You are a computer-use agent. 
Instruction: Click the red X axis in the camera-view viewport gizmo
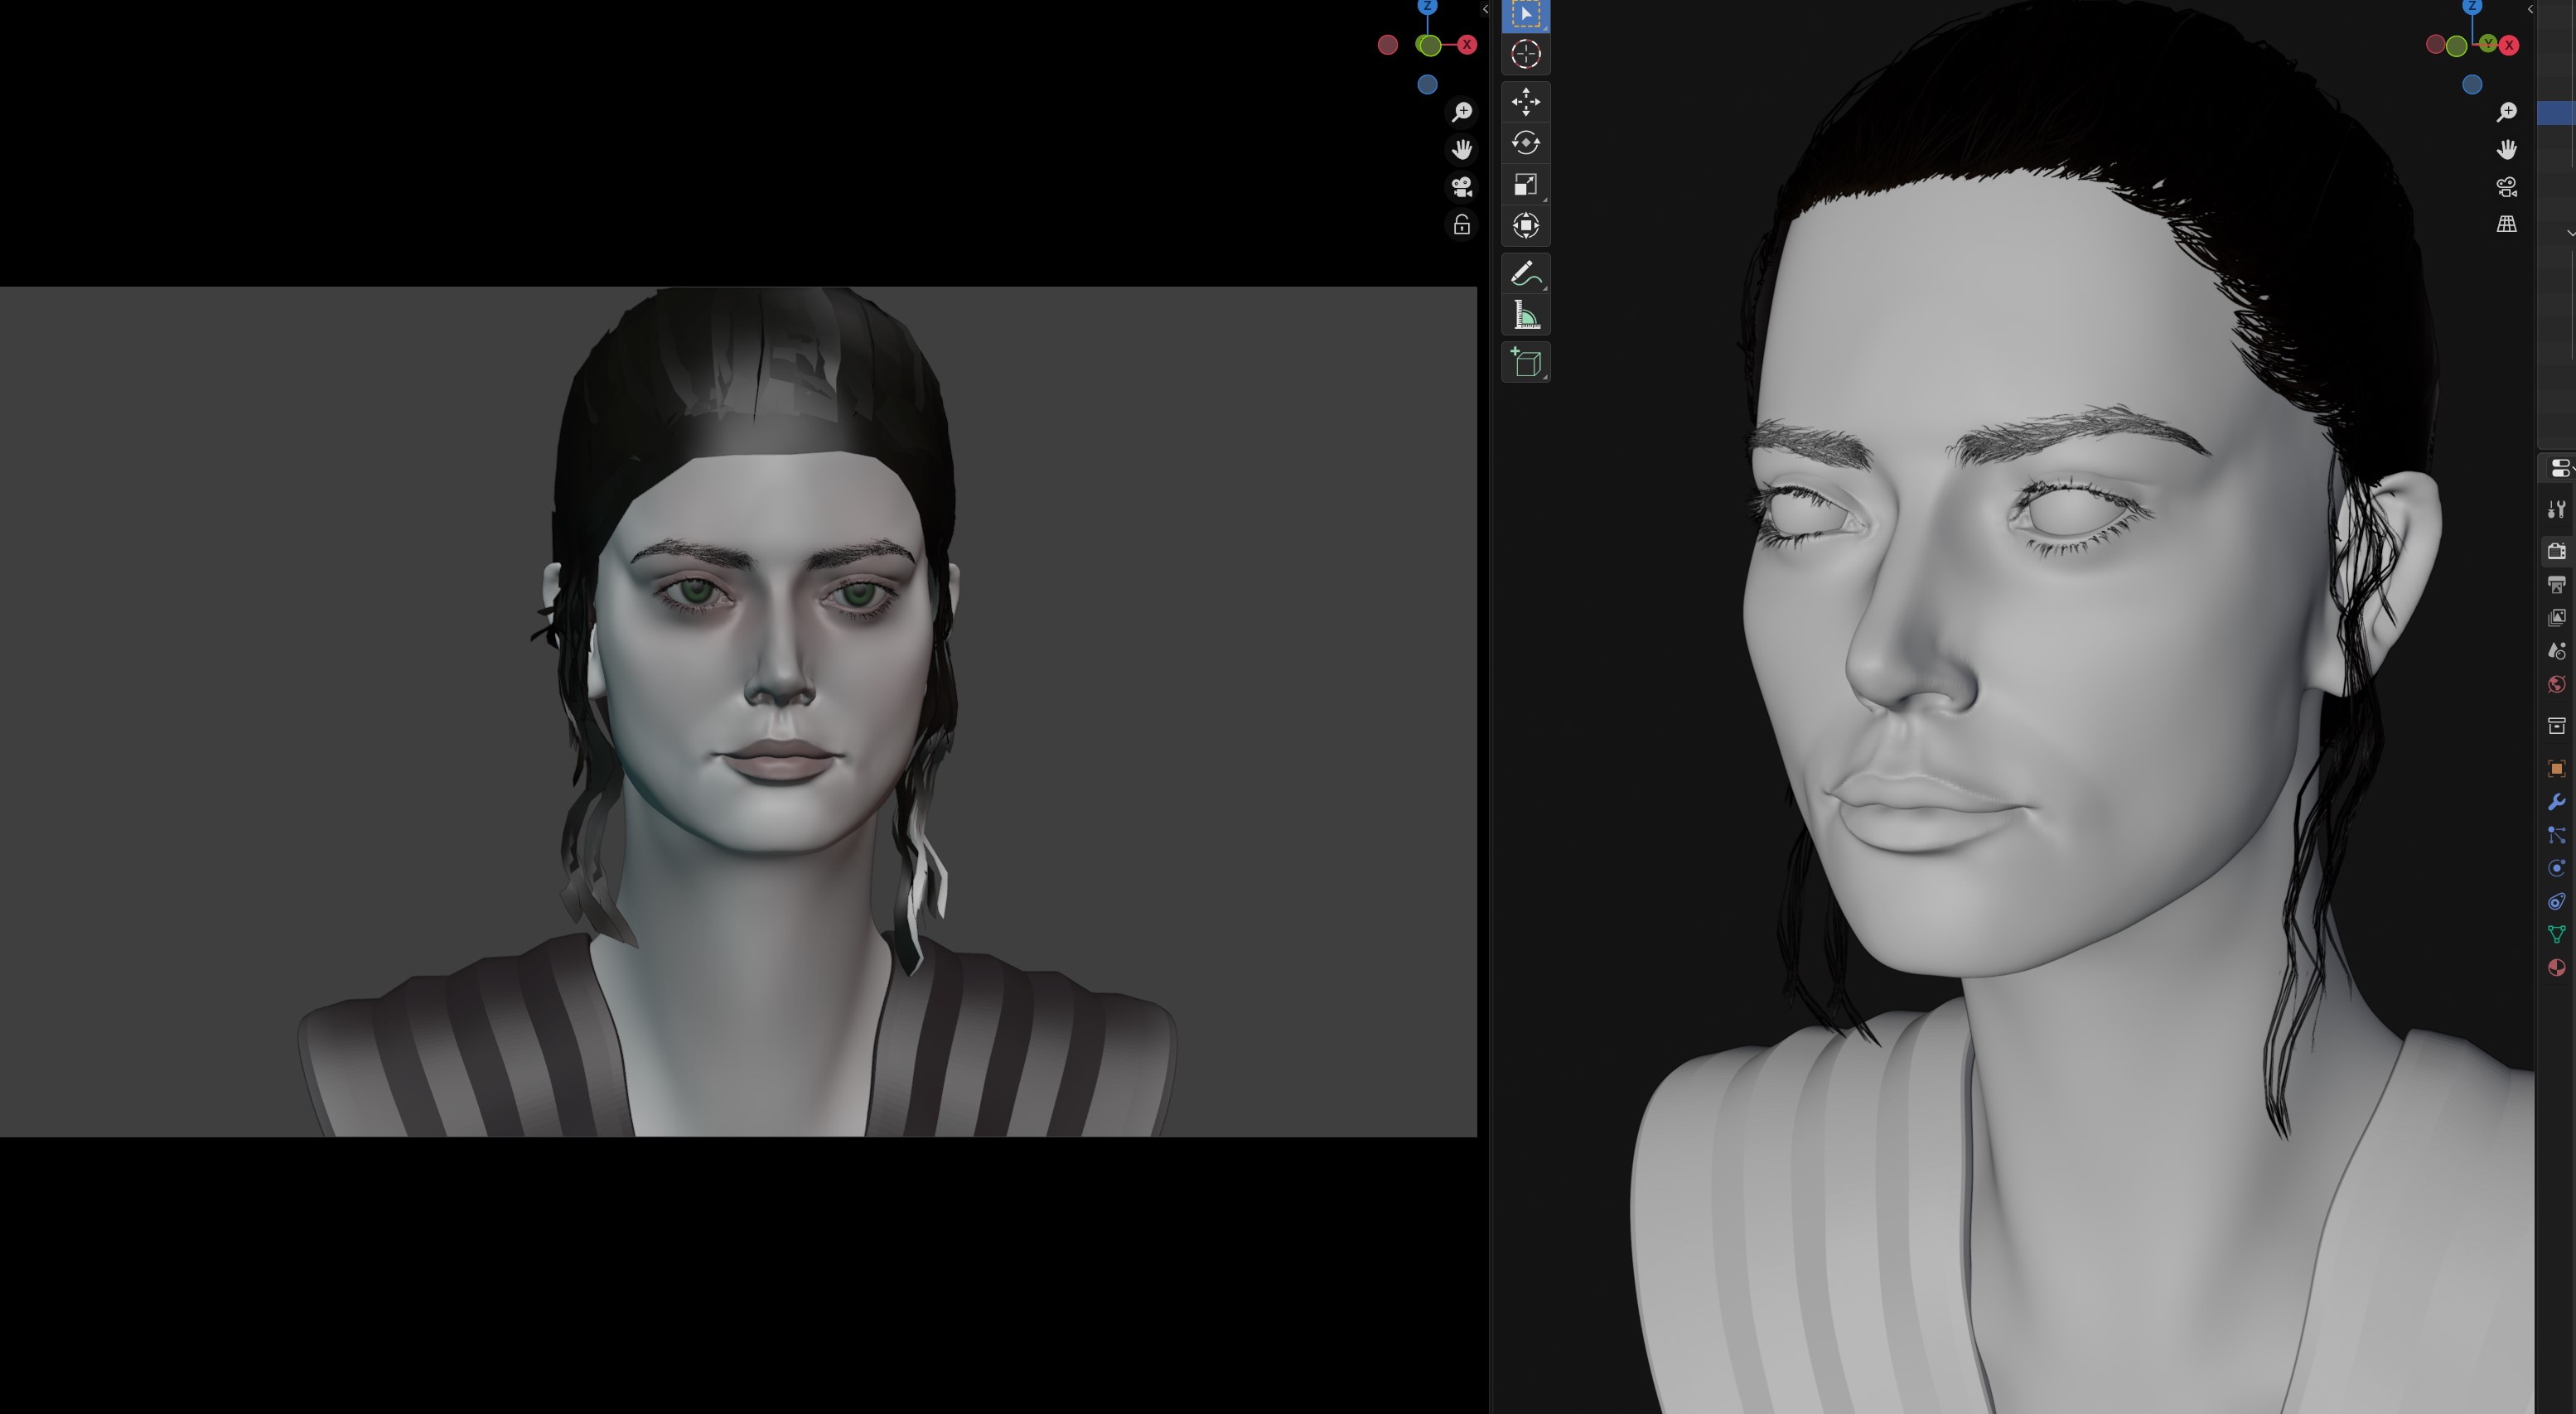[x=1466, y=45]
